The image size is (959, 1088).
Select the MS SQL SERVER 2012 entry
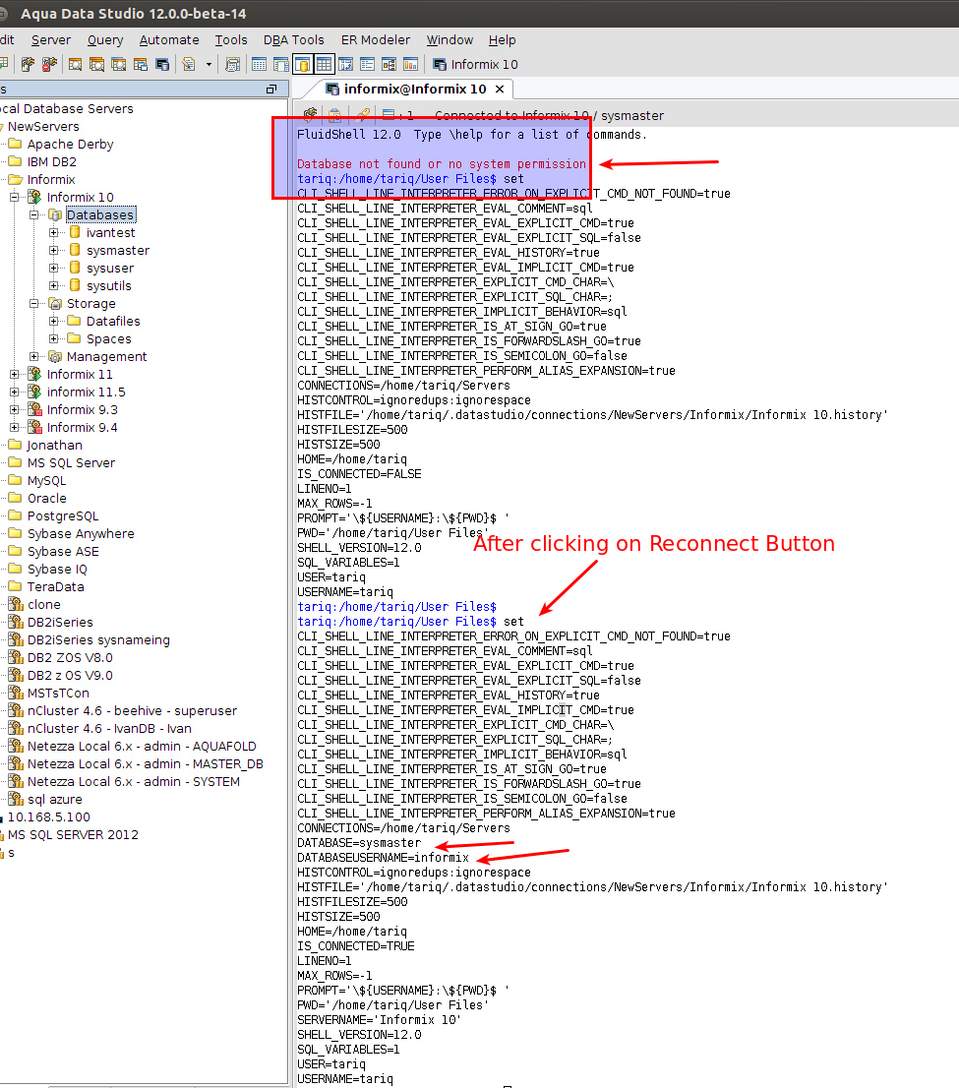coord(73,835)
